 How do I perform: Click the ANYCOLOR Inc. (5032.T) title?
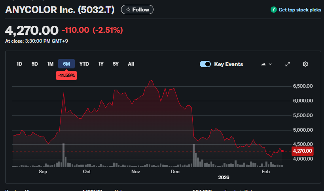pyautogui.click(x=60, y=10)
